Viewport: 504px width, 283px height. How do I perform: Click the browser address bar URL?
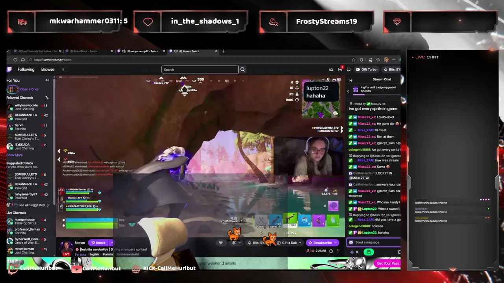[x=52, y=60]
